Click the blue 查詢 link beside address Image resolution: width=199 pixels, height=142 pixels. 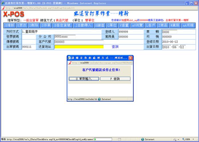(x=115, y=47)
